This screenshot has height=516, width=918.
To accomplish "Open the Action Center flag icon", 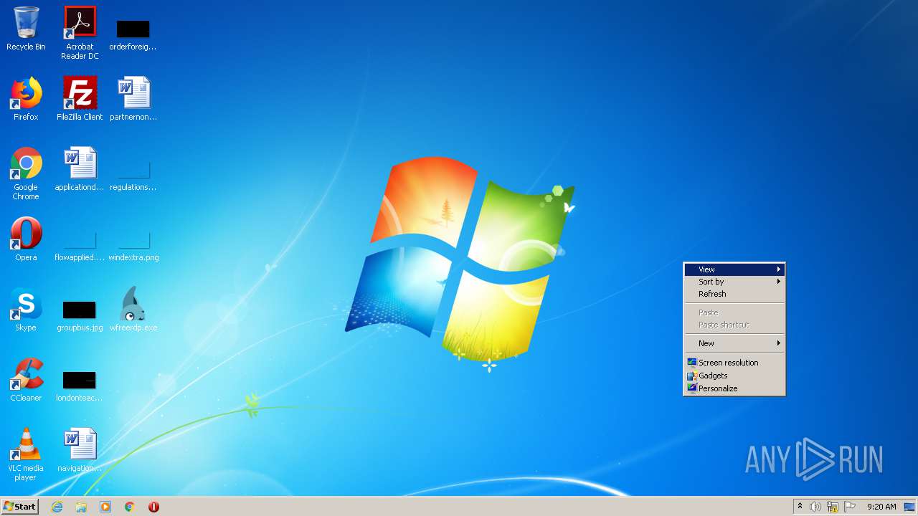I will [850, 507].
